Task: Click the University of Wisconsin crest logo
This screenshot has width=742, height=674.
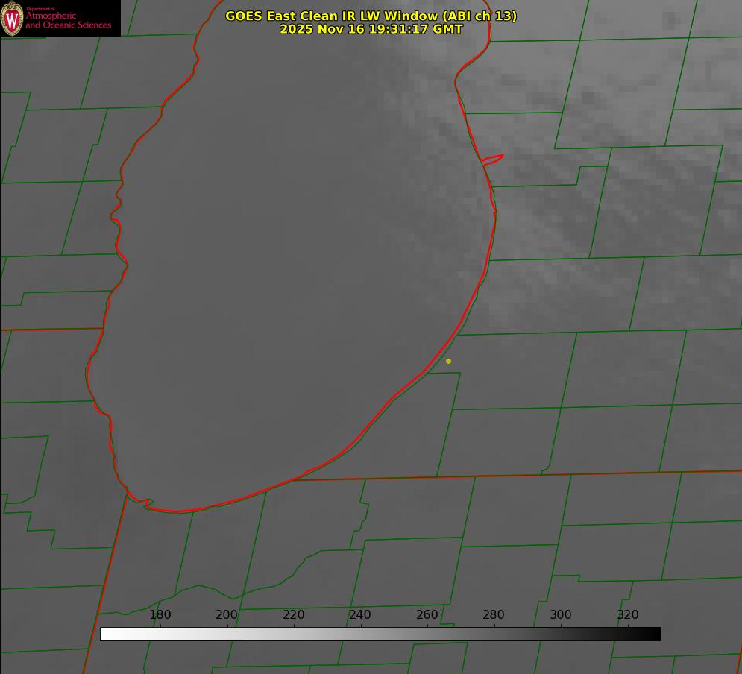Action: (12, 18)
